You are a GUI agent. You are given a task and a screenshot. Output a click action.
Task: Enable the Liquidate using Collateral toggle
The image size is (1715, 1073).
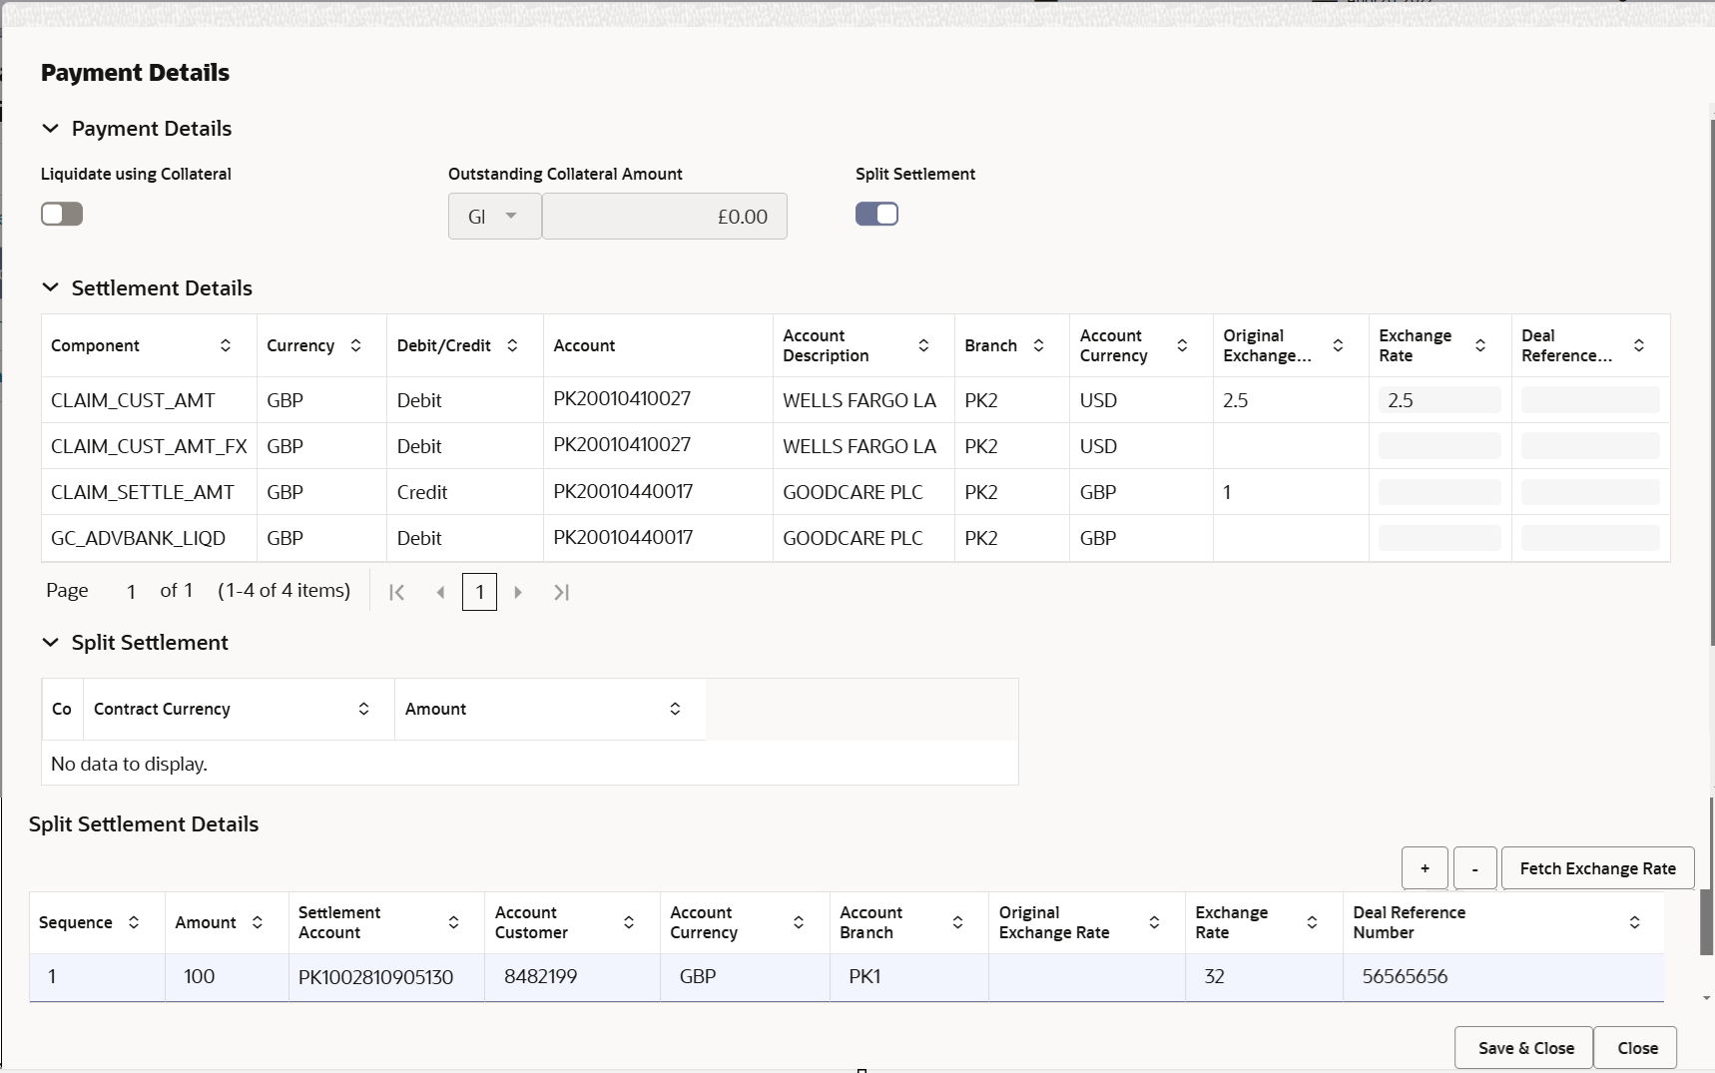click(62, 214)
